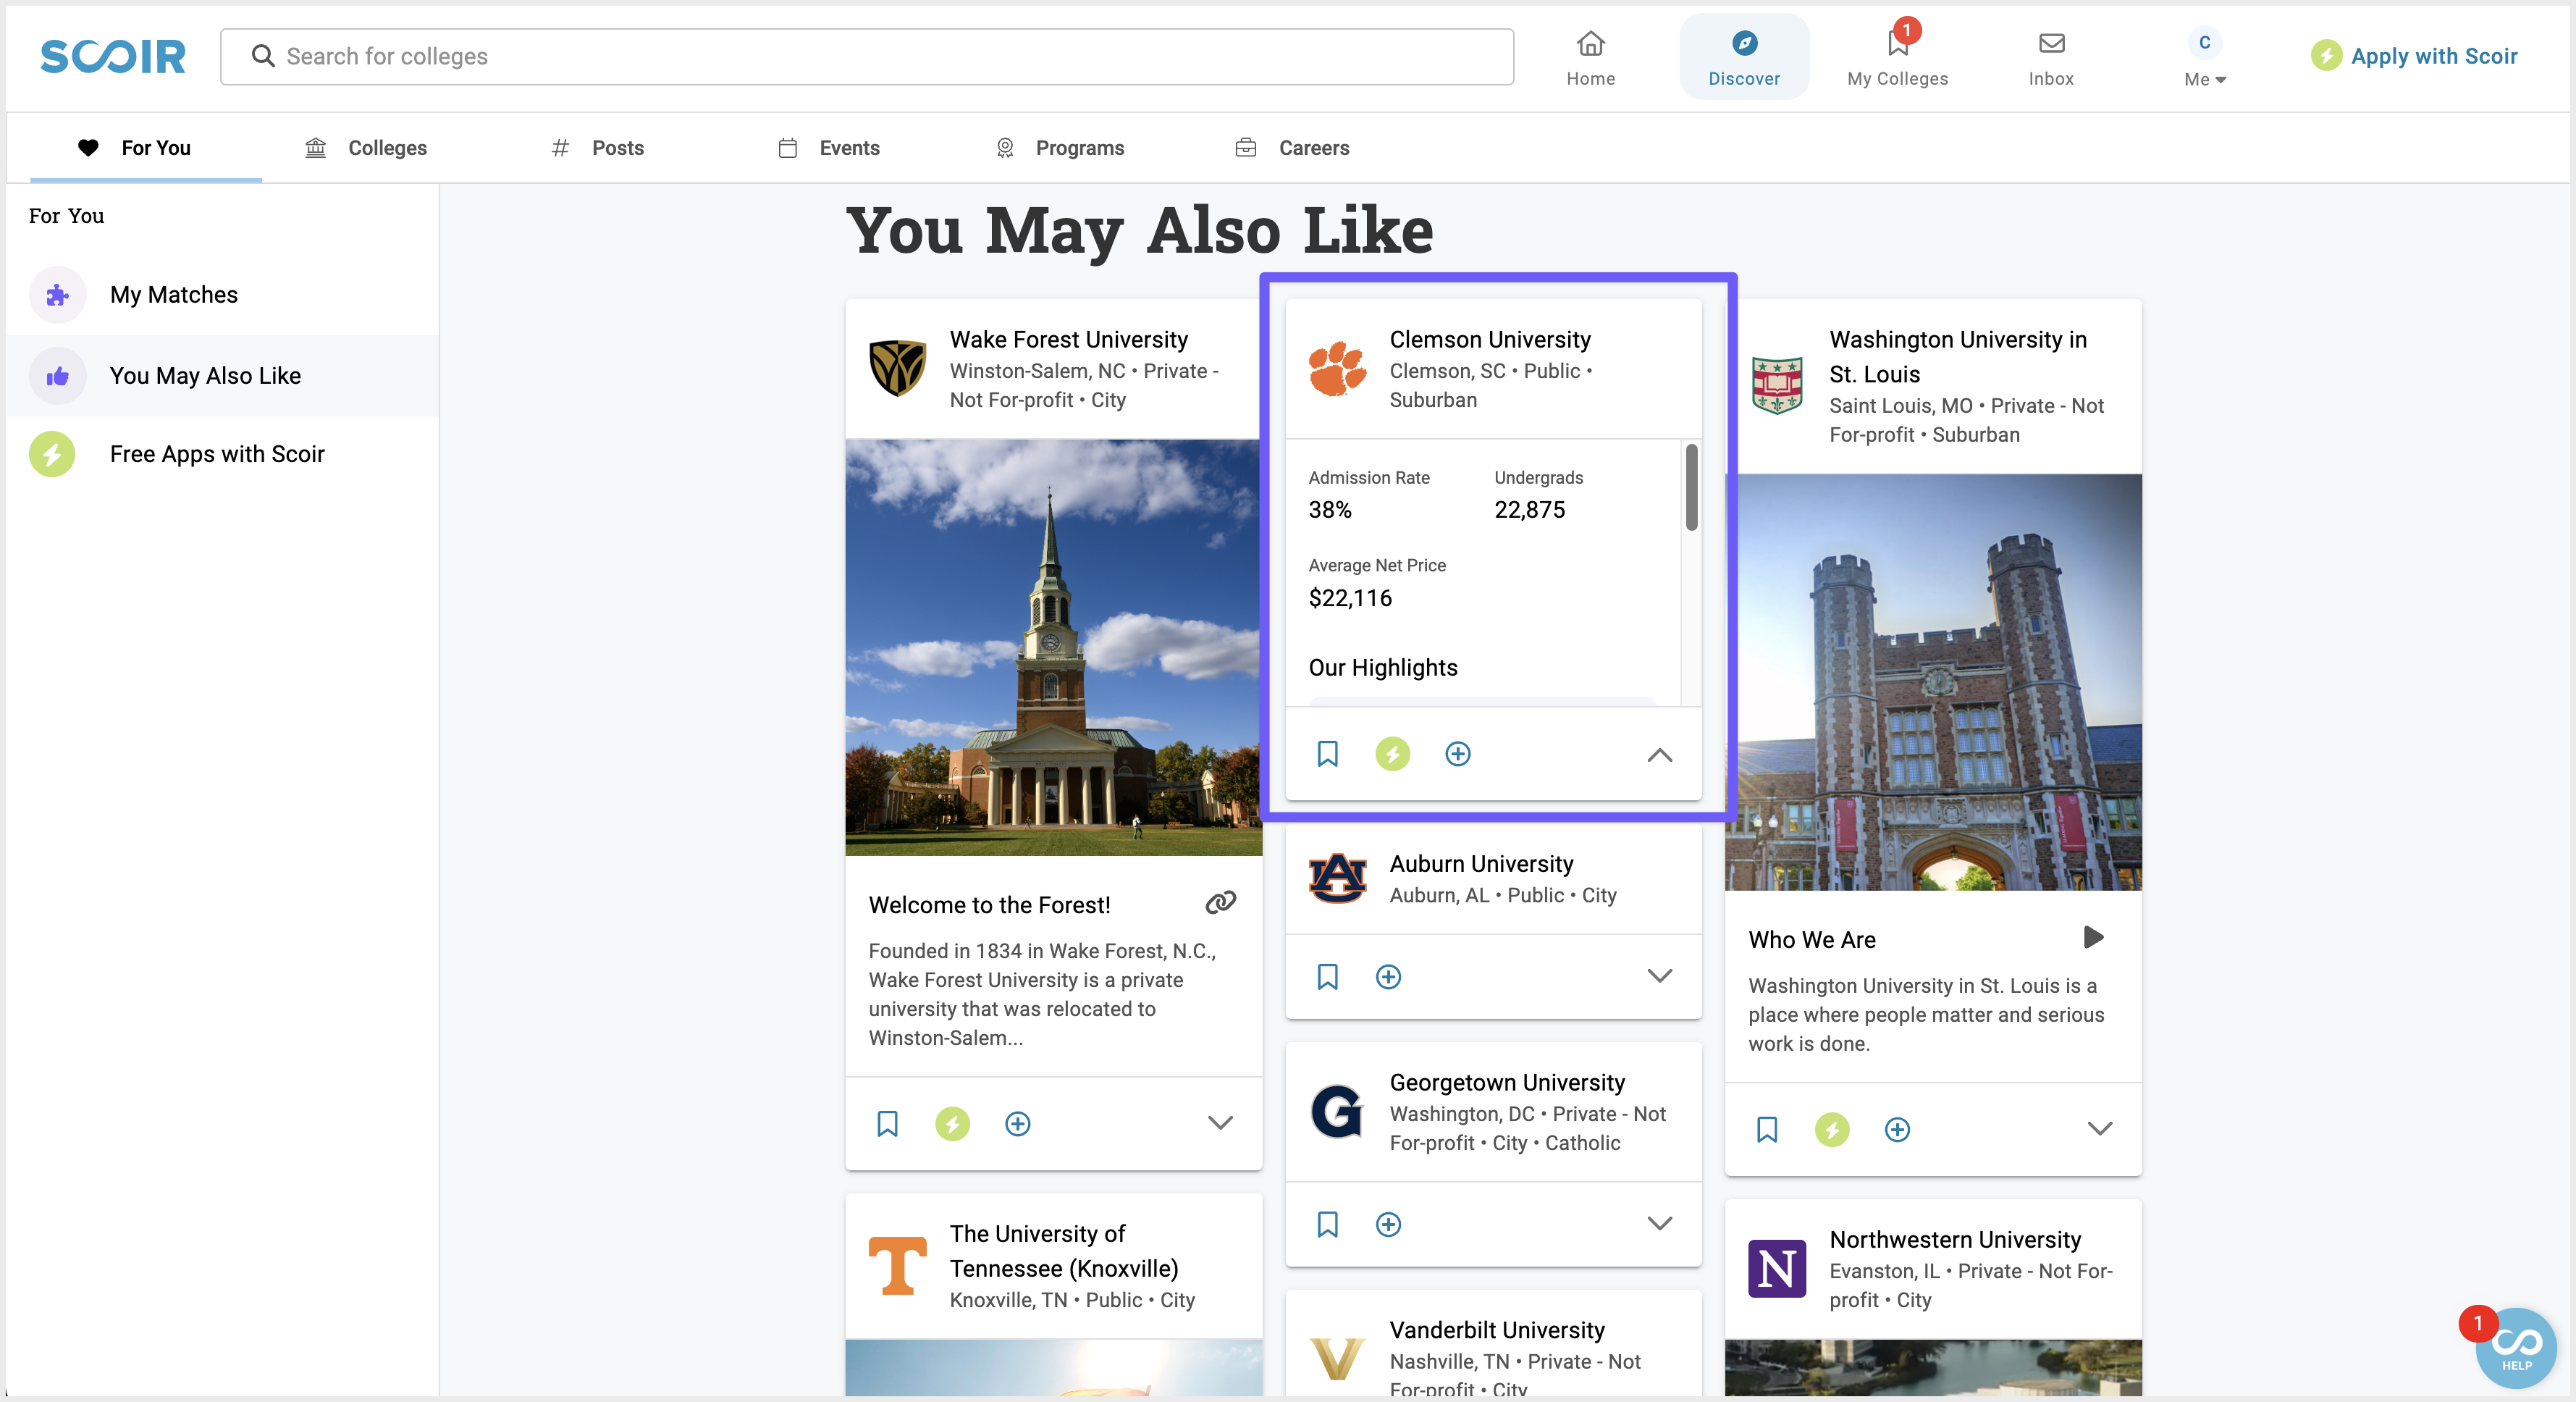Open Free Apps with Scoir sidebar item
Image resolution: width=2576 pixels, height=1402 pixels.
tap(222, 454)
